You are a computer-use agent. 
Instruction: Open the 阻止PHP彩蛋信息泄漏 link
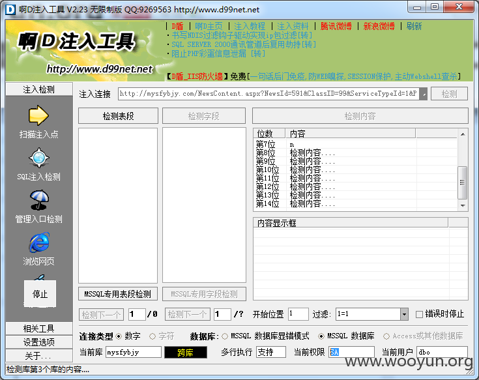coord(218,53)
